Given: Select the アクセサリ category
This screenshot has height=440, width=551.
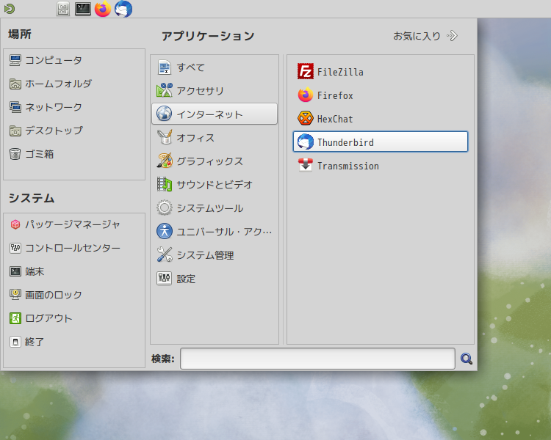Looking at the screenshot, I should click(215, 90).
